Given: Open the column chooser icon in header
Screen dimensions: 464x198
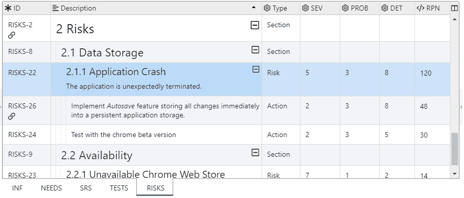Looking at the screenshot, I should pyautogui.click(x=454, y=8).
